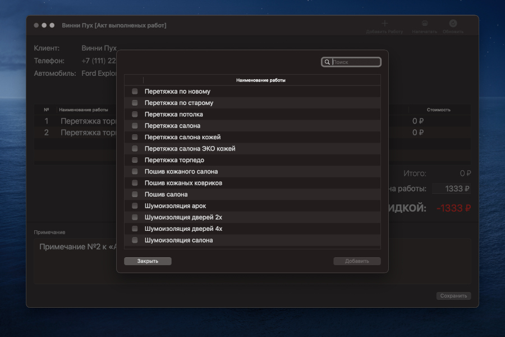Select row number 2 in the works table
Viewport: 505px width, 337px height.
[x=47, y=133]
